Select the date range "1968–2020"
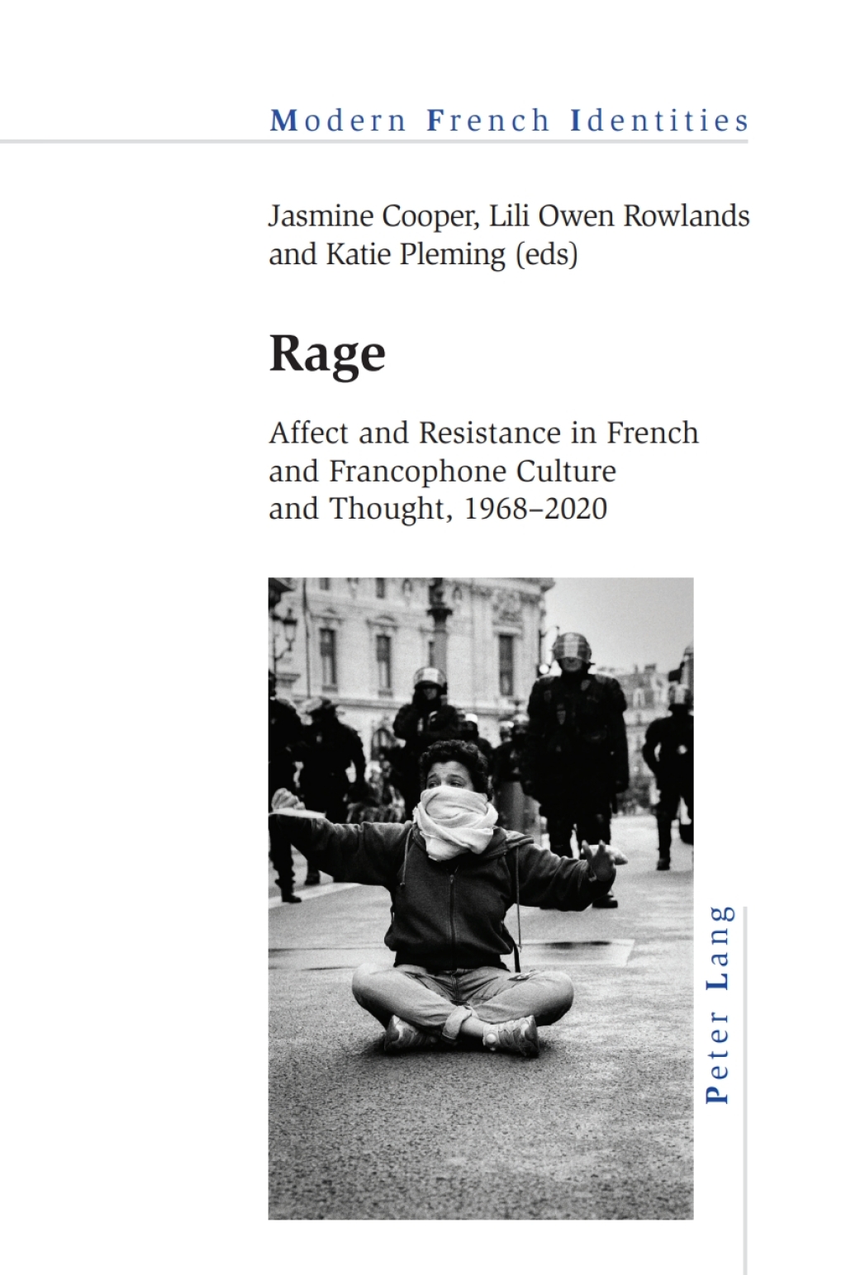Viewport: 846px width, 1275px height. [538, 510]
